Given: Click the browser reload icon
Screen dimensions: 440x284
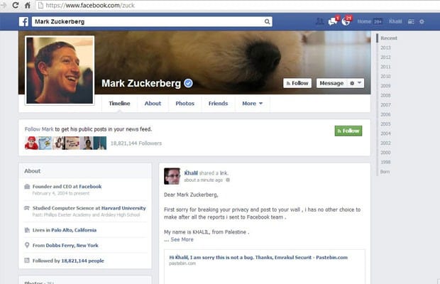Looking at the screenshot, I should tap(16, 5).
